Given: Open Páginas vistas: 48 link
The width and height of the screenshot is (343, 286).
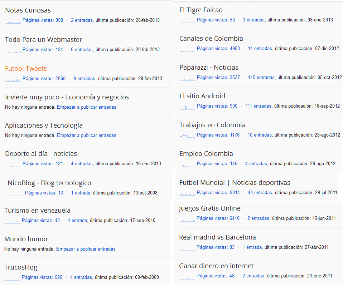Looking at the screenshot, I should click(216, 276).
